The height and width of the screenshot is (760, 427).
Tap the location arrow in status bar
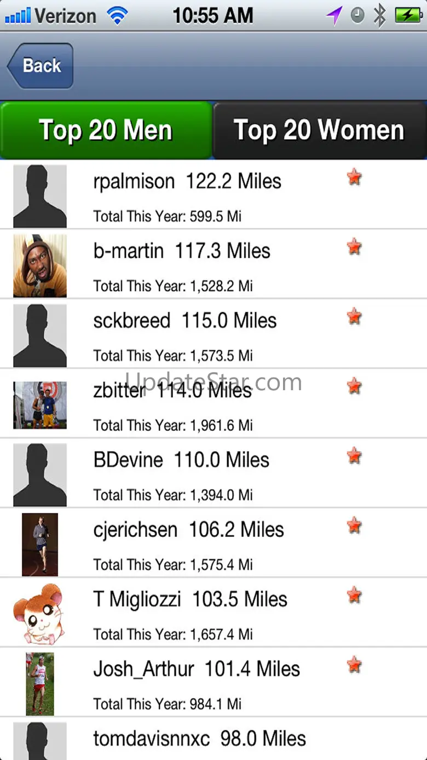(x=334, y=15)
